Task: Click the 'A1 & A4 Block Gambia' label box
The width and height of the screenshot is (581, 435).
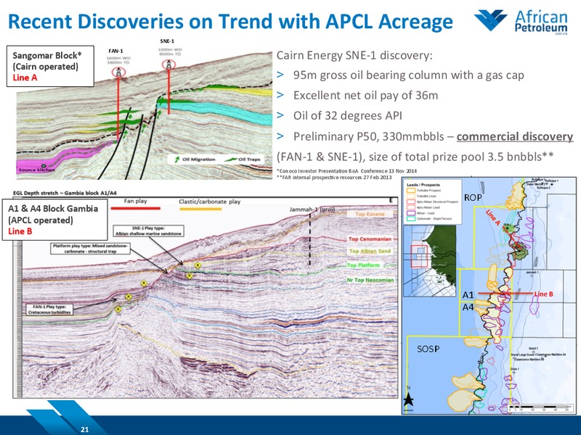Action: pos(55,220)
